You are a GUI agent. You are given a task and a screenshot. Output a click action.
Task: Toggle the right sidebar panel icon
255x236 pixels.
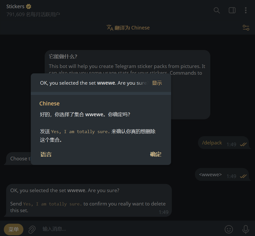[232, 11]
